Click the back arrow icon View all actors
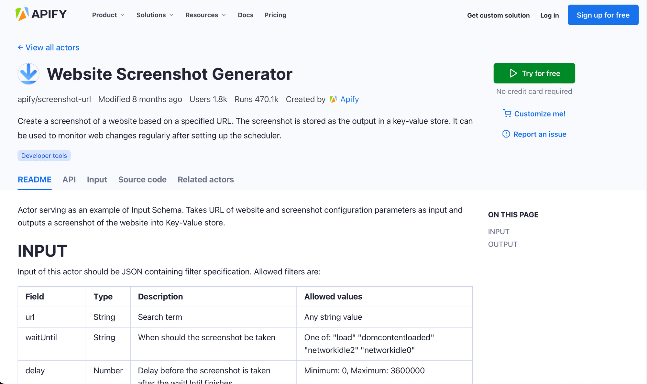The image size is (647, 384). coord(20,48)
